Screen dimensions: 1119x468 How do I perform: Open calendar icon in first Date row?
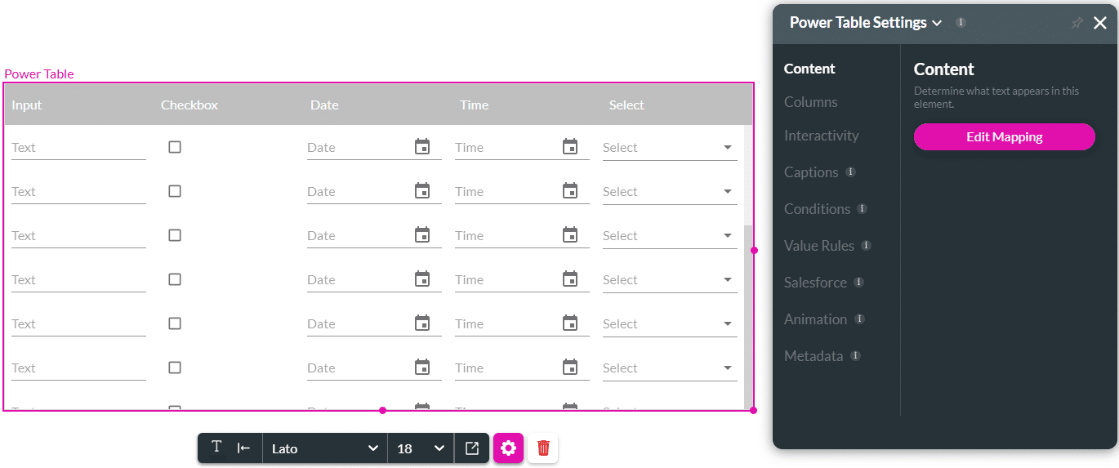pos(422,147)
